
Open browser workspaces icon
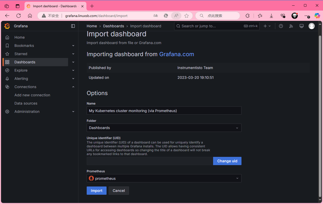[x=7, y=6]
